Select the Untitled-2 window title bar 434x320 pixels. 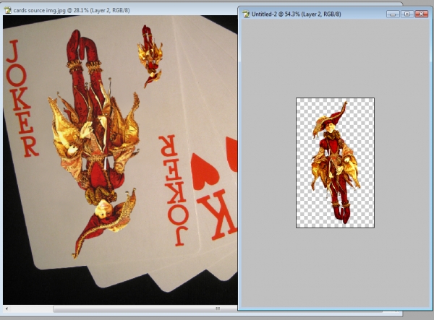pos(335,14)
